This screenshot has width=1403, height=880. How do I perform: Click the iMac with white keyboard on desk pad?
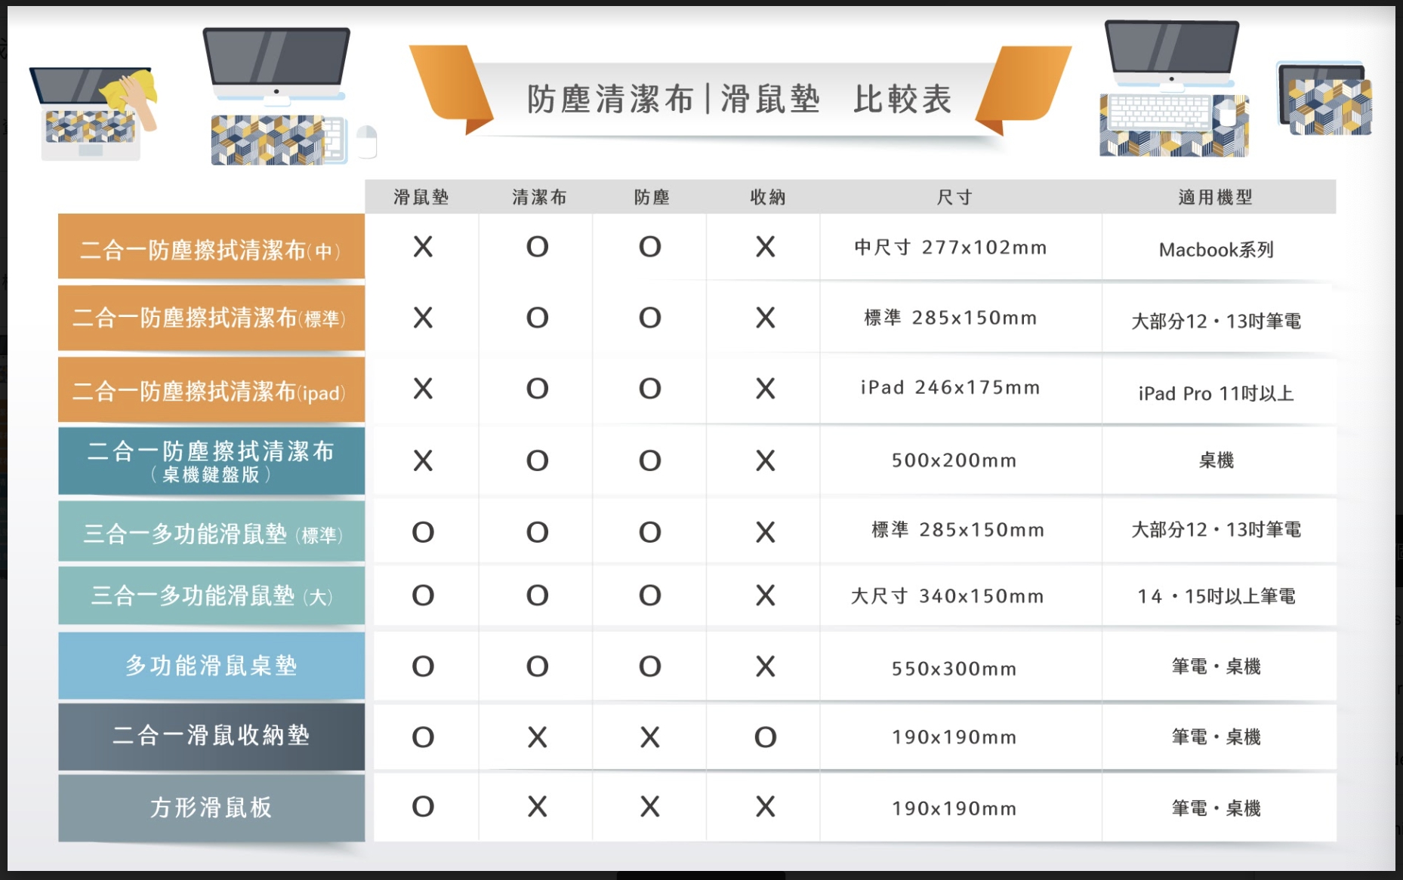(1173, 90)
